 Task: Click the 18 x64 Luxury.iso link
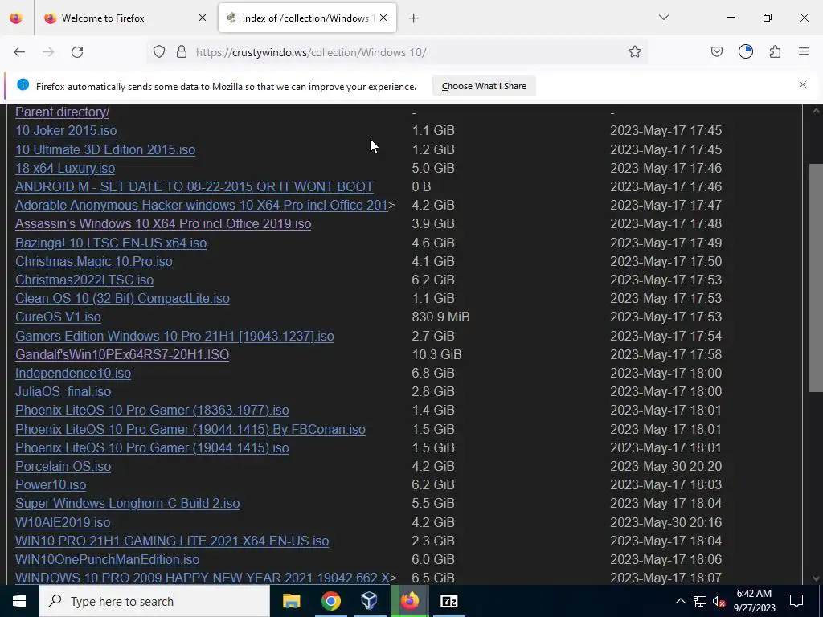point(65,169)
